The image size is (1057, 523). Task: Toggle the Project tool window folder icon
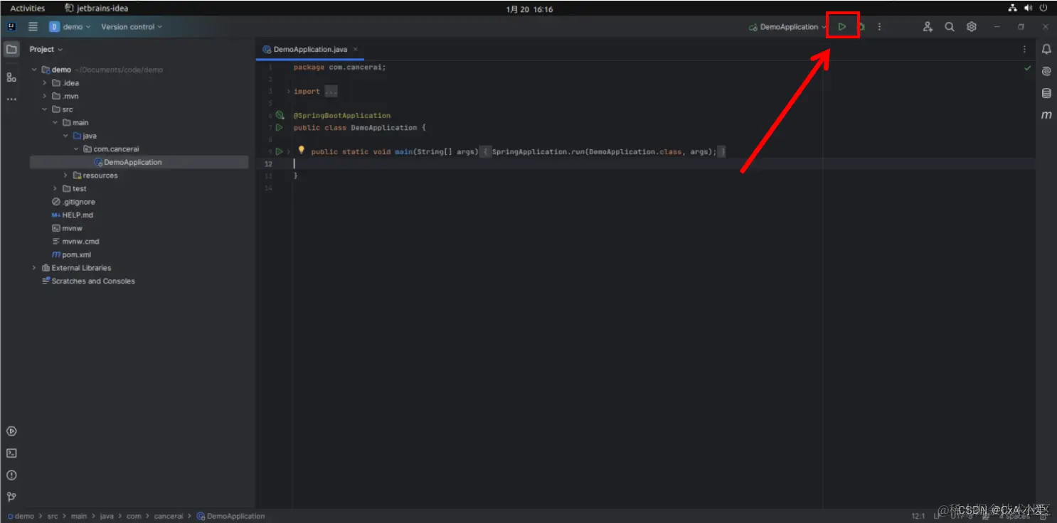(x=11, y=49)
